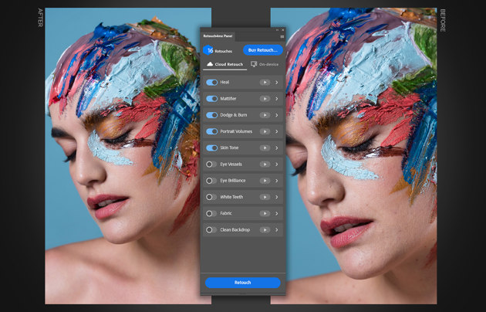Close the Retouch4me panel

(x=283, y=30)
